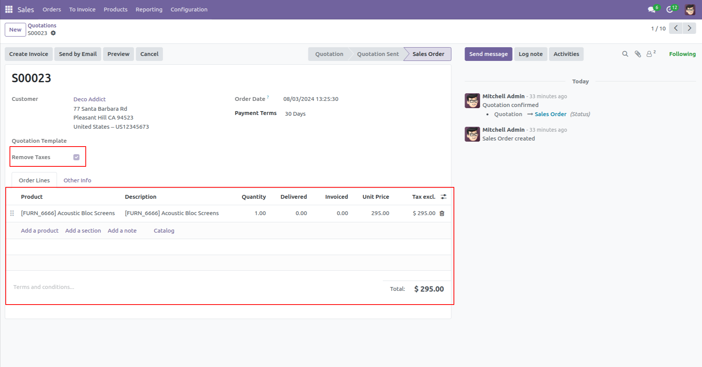The image size is (702, 367).
Task: Open the Configuration menu
Action: pyautogui.click(x=189, y=9)
